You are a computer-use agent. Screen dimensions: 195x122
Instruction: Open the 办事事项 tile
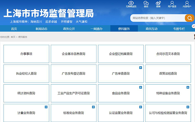pos(26,54)
